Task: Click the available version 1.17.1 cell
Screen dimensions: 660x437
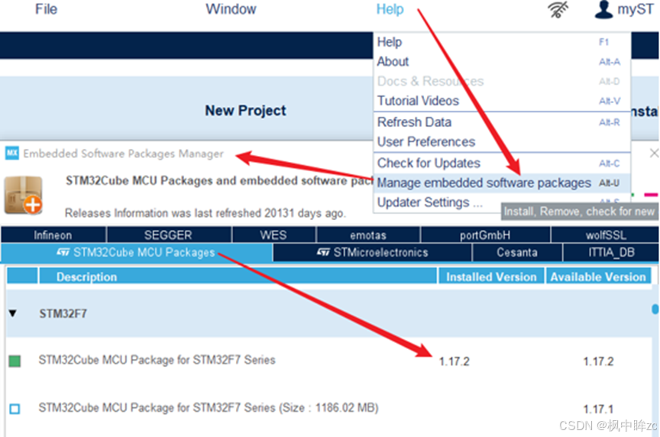Action: pyautogui.click(x=598, y=409)
